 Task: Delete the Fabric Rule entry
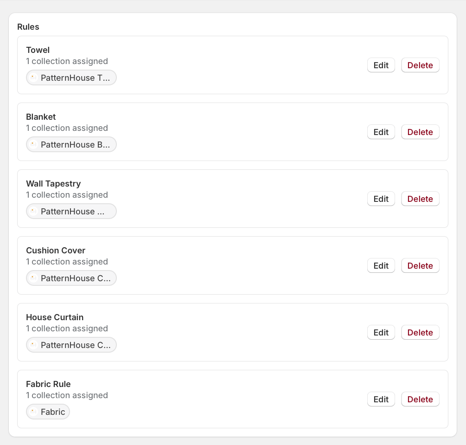(x=420, y=399)
